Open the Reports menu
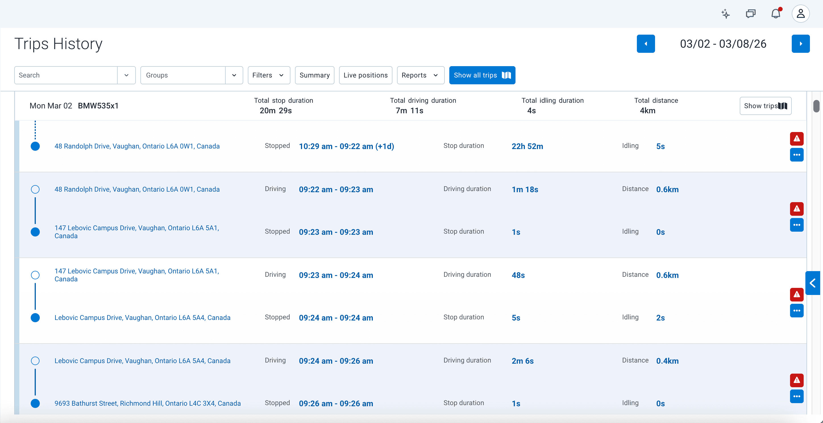Screen dimensions: 823x423 click(420, 75)
